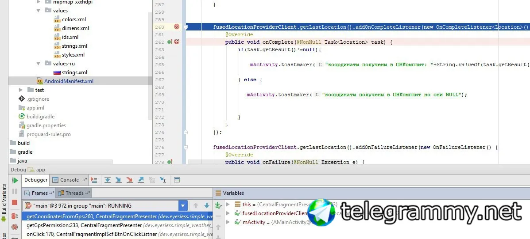Click fold end marker at line 274
This screenshot has height=239, width=530.
186,132
